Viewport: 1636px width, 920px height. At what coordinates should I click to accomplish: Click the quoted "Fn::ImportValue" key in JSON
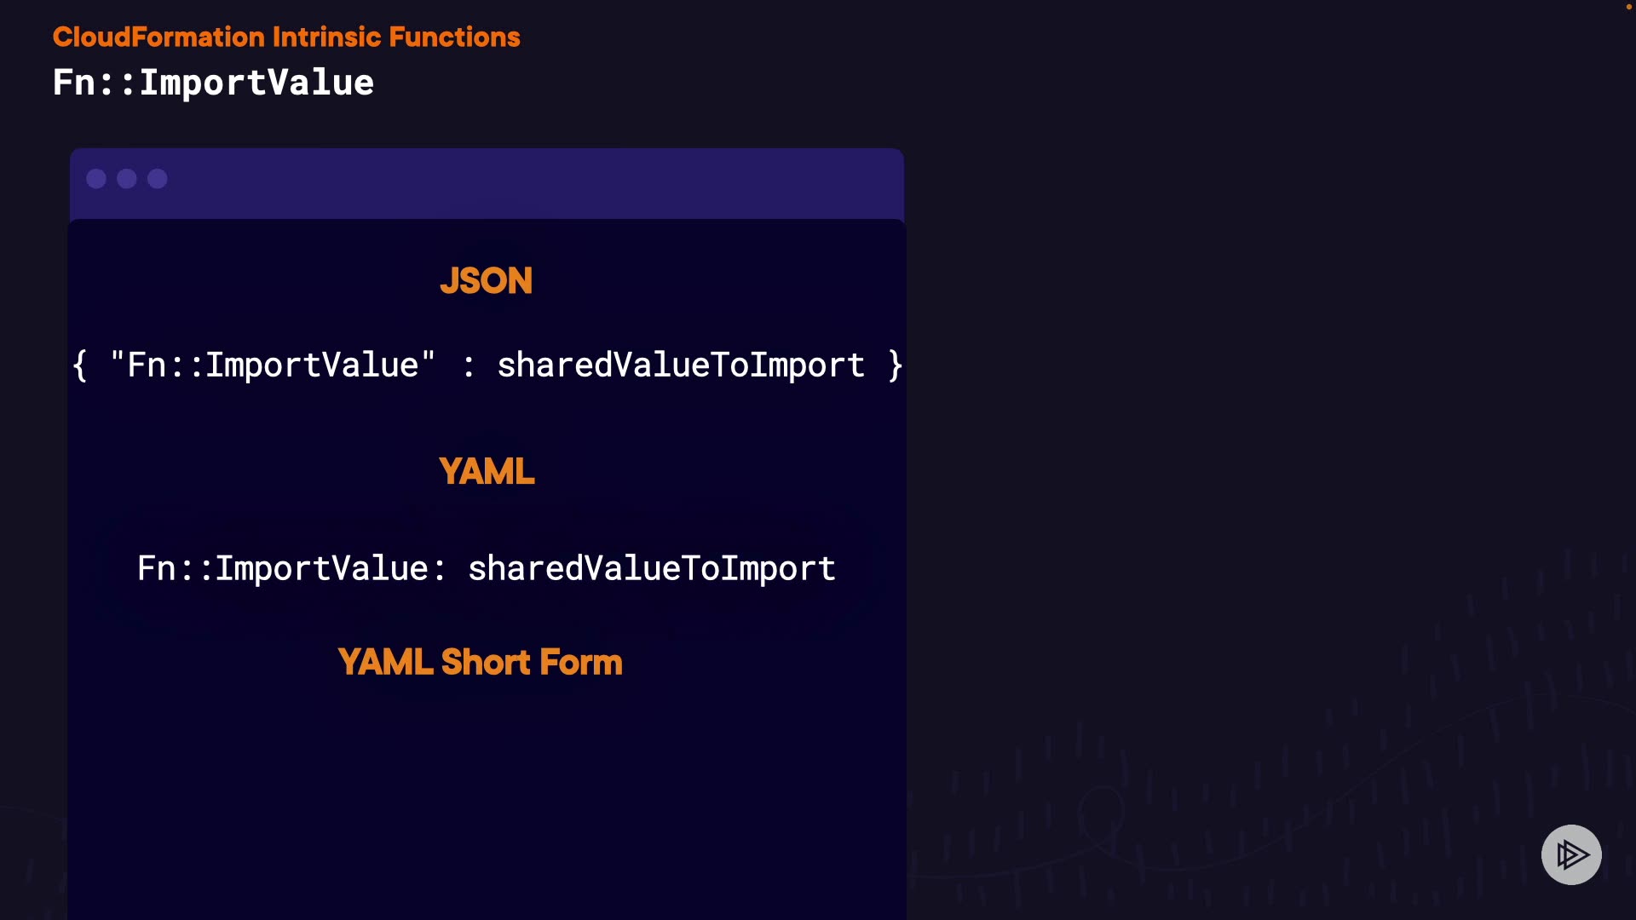click(273, 365)
